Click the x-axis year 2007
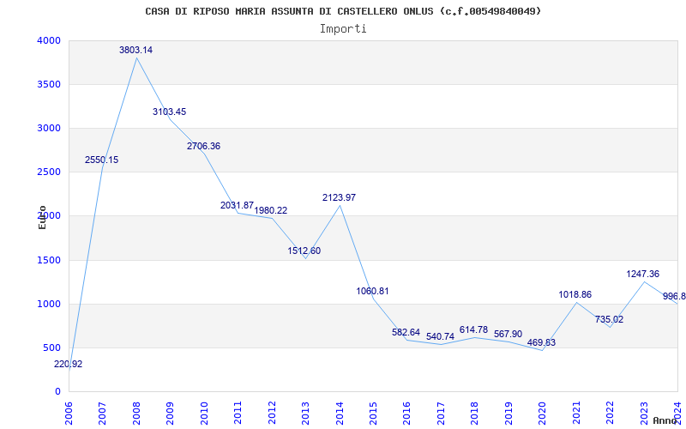 [x=102, y=414]
